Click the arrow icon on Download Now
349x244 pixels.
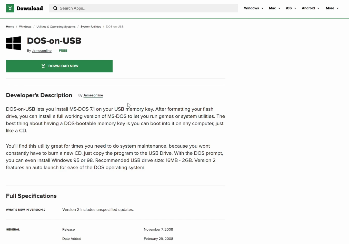pyautogui.click(x=43, y=66)
